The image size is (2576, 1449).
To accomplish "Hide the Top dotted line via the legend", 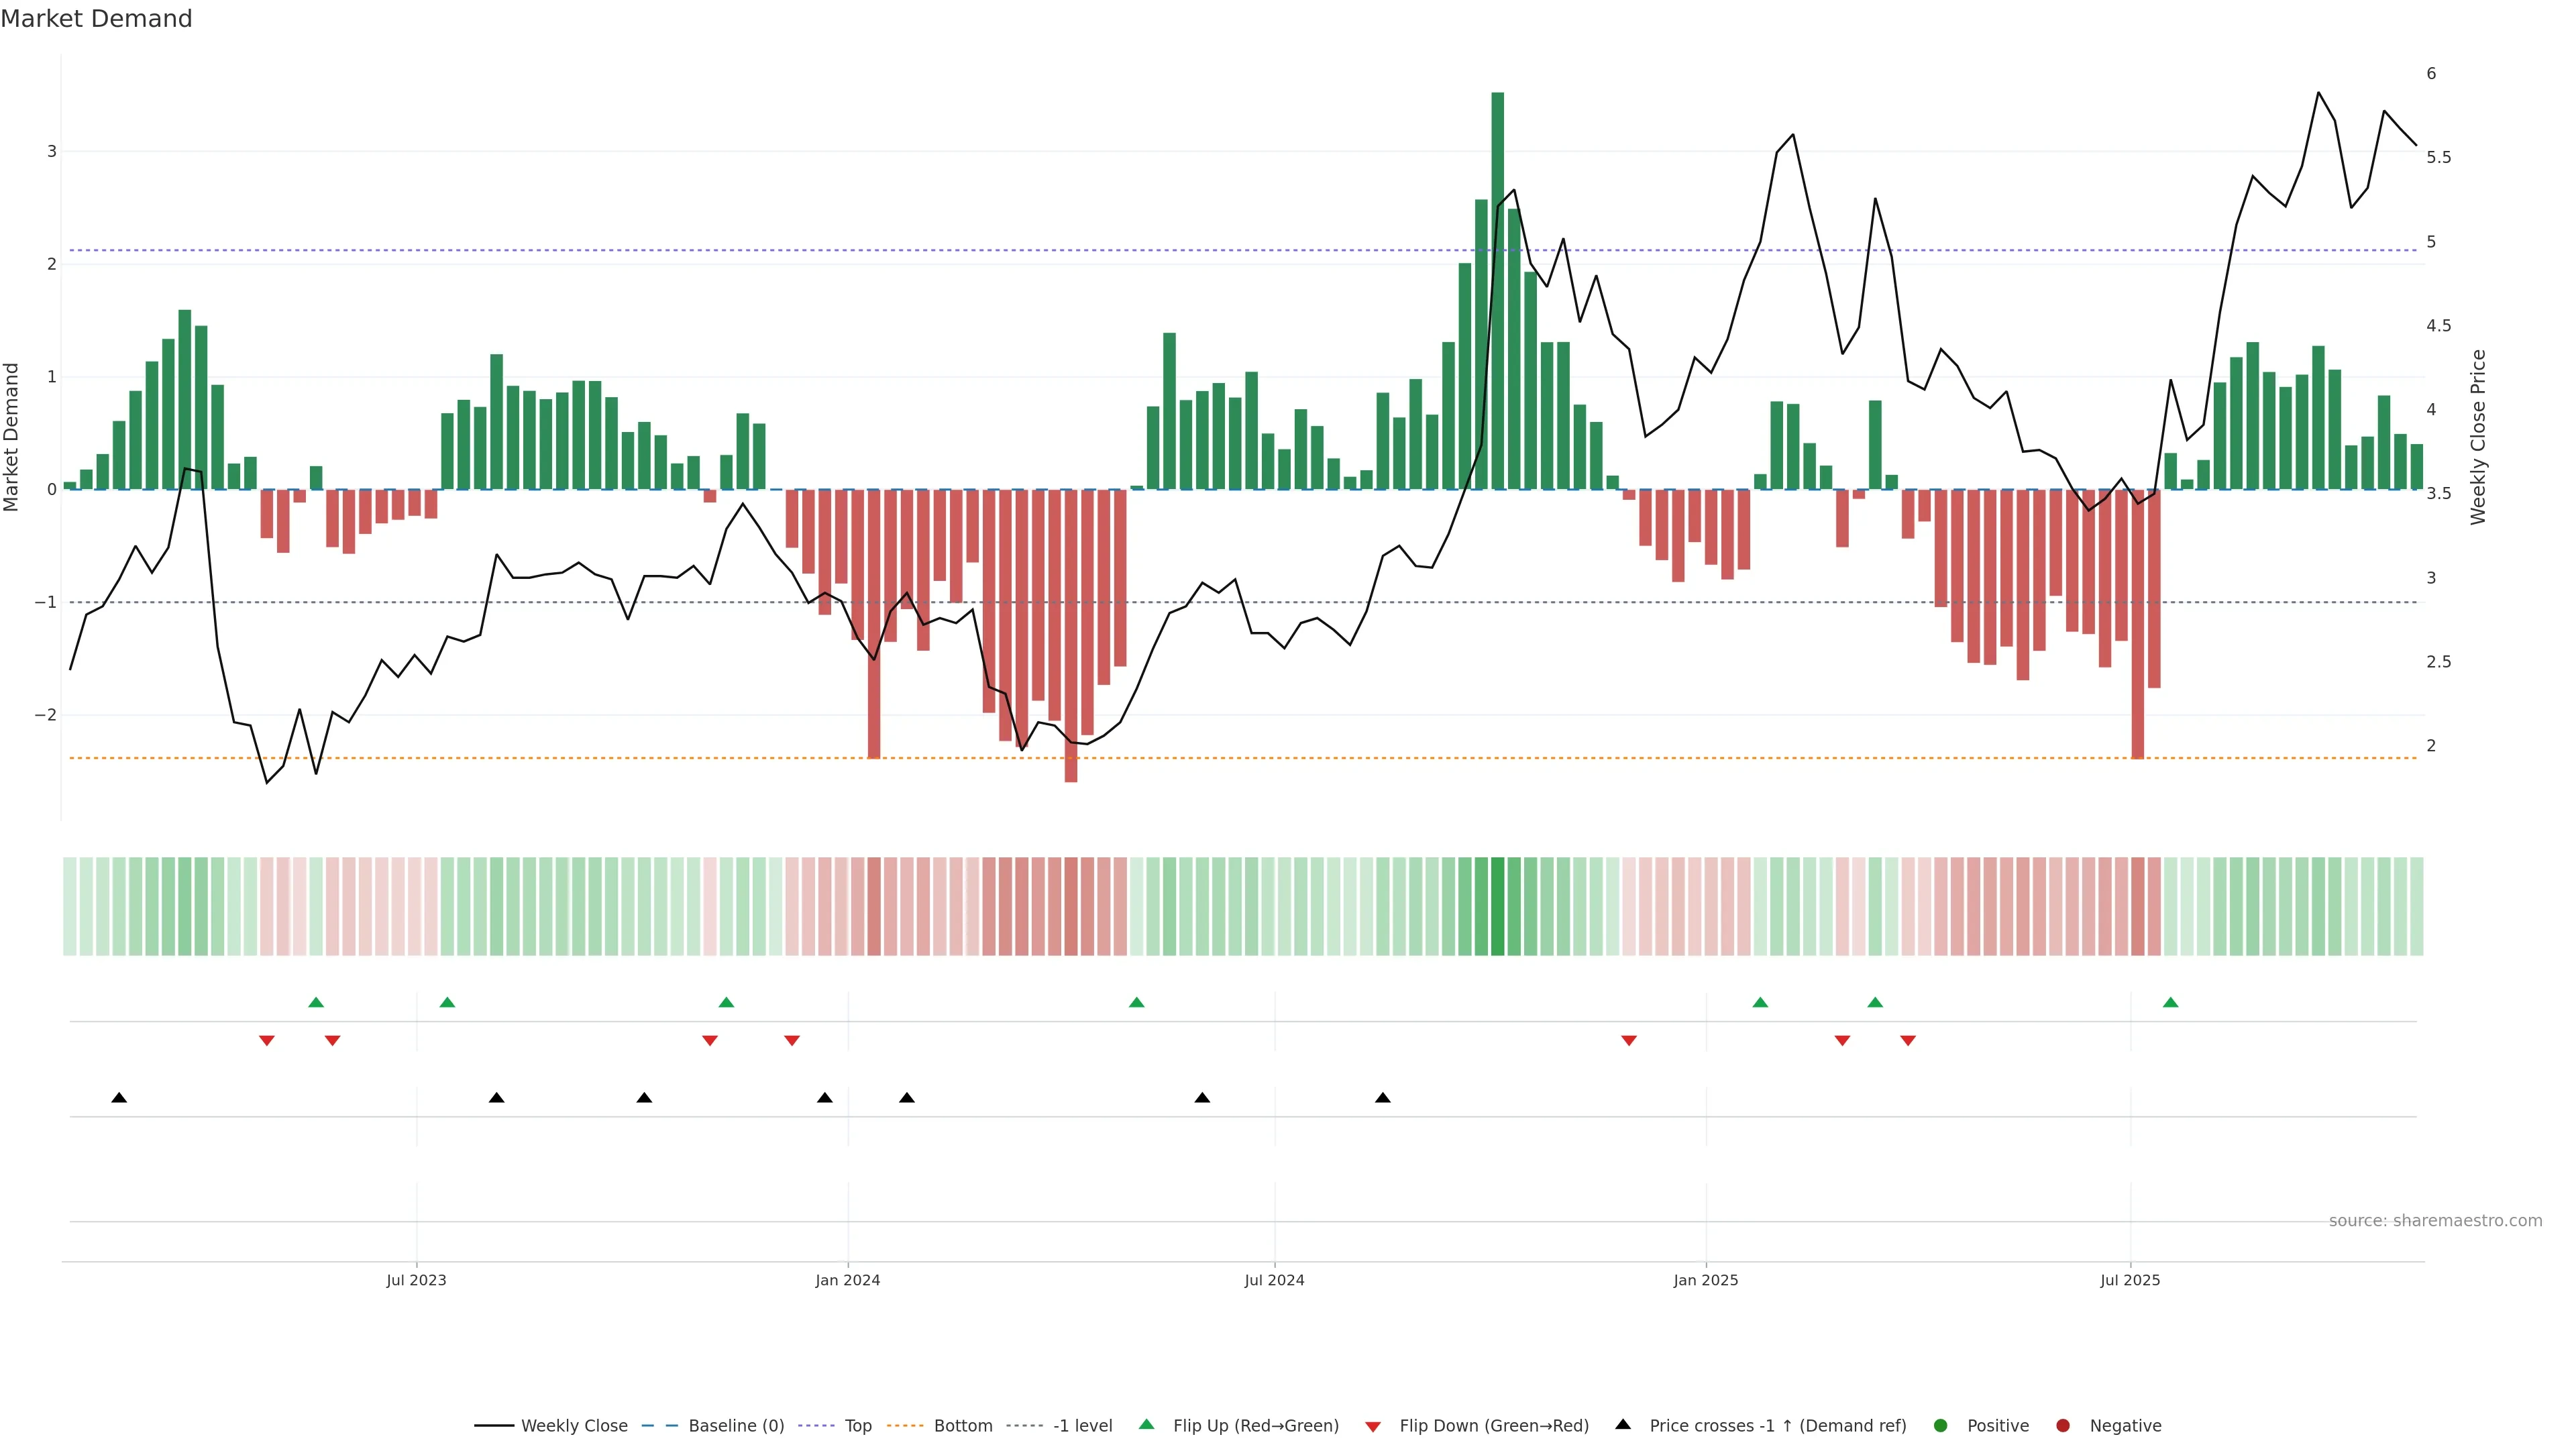I will 857,1426.
